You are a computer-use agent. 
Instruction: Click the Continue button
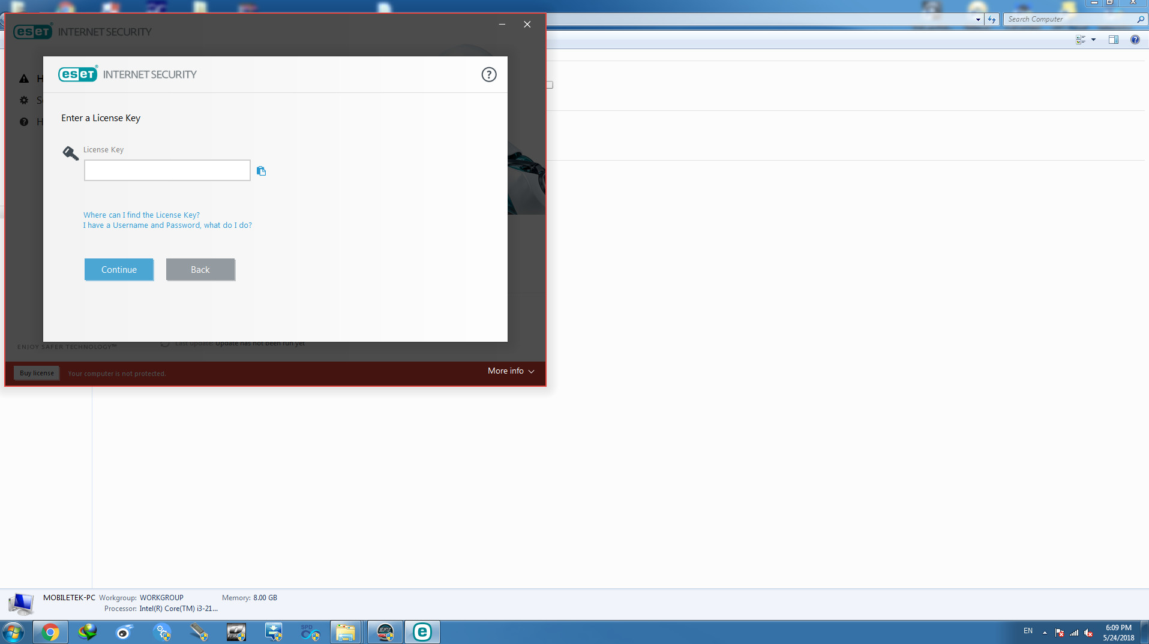pyautogui.click(x=119, y=270)
